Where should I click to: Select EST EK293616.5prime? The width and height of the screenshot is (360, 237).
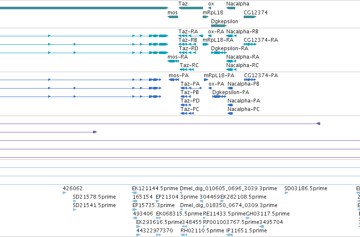pyautogui.click(x=159, y=222)
